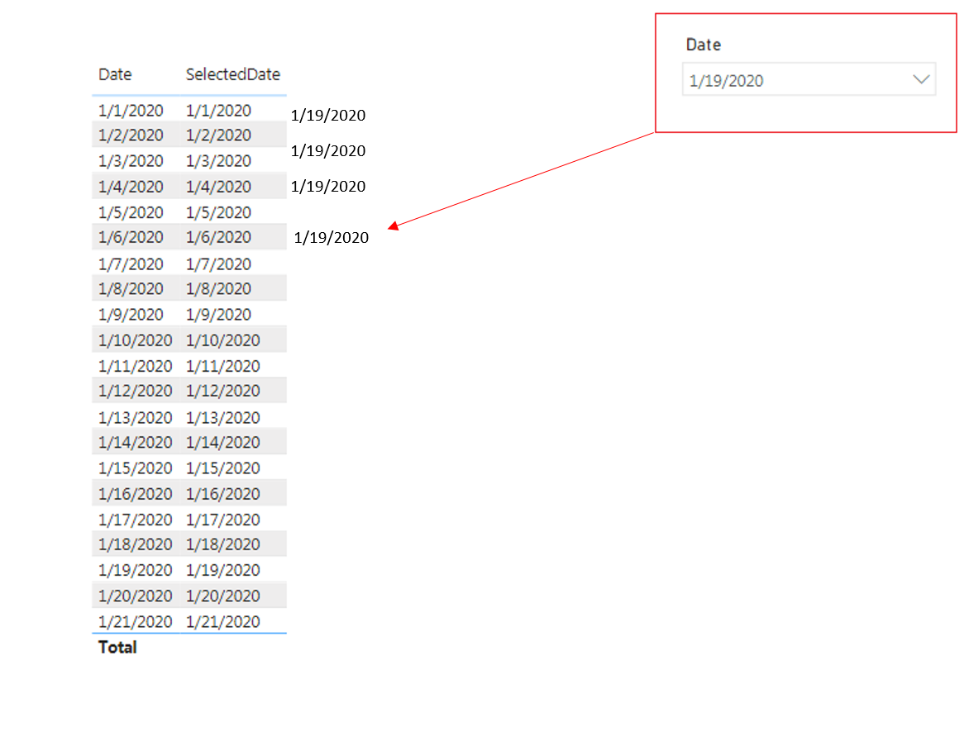The image size is (974, 741).
Task: Click 1/17/2020 in the SelectedDate column
Action: (222, 520)
